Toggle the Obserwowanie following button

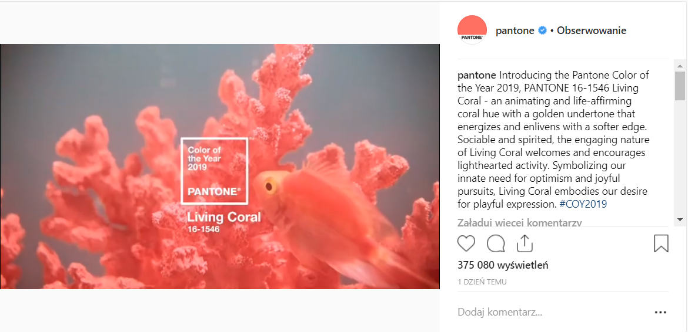592,31
